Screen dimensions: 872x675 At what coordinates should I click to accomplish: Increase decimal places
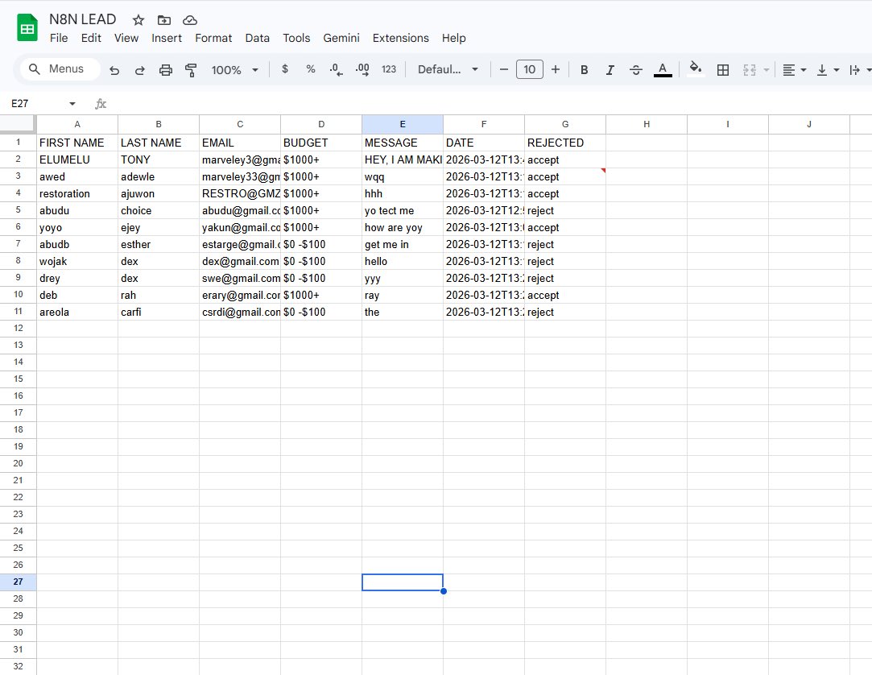(x=362, y=69)
